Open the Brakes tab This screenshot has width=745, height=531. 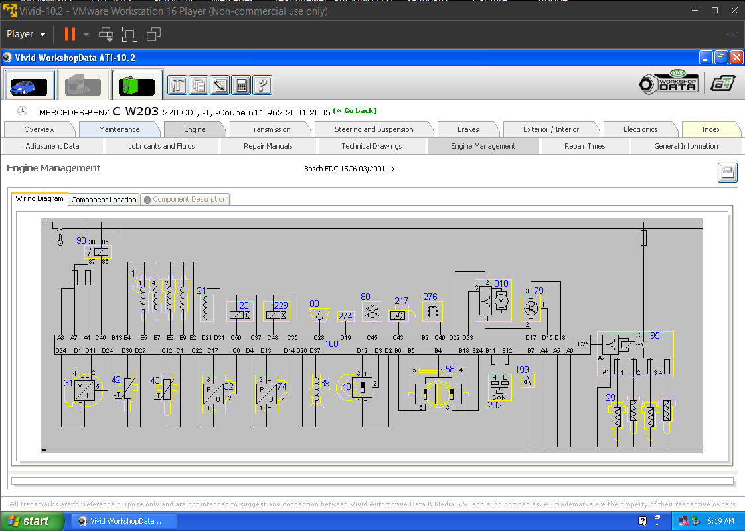(468, 129)
